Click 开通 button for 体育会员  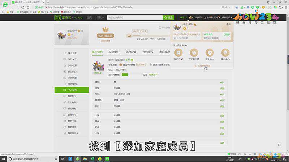tap(227, 34)
